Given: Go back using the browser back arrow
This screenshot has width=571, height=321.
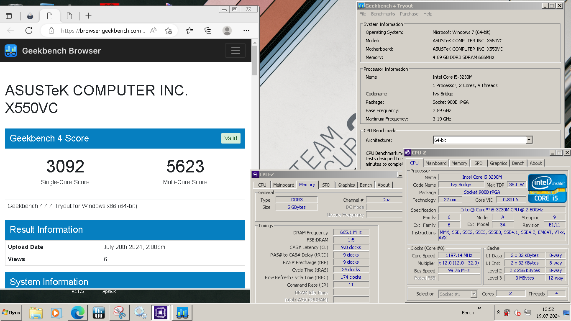Looking at the screenshot, I should point(10,31).
